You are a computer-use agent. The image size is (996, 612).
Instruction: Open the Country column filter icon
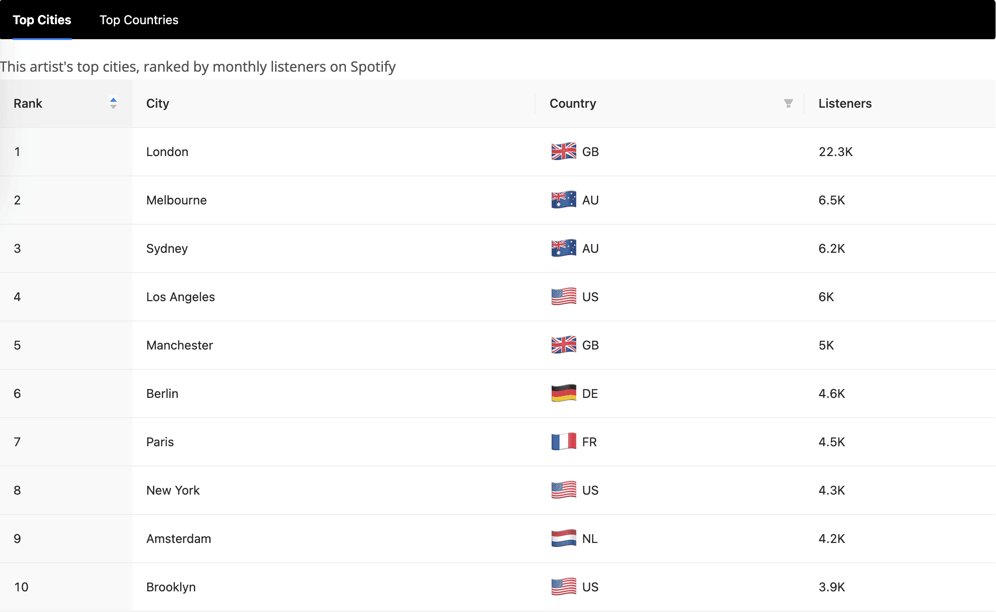tap(788, 103)
